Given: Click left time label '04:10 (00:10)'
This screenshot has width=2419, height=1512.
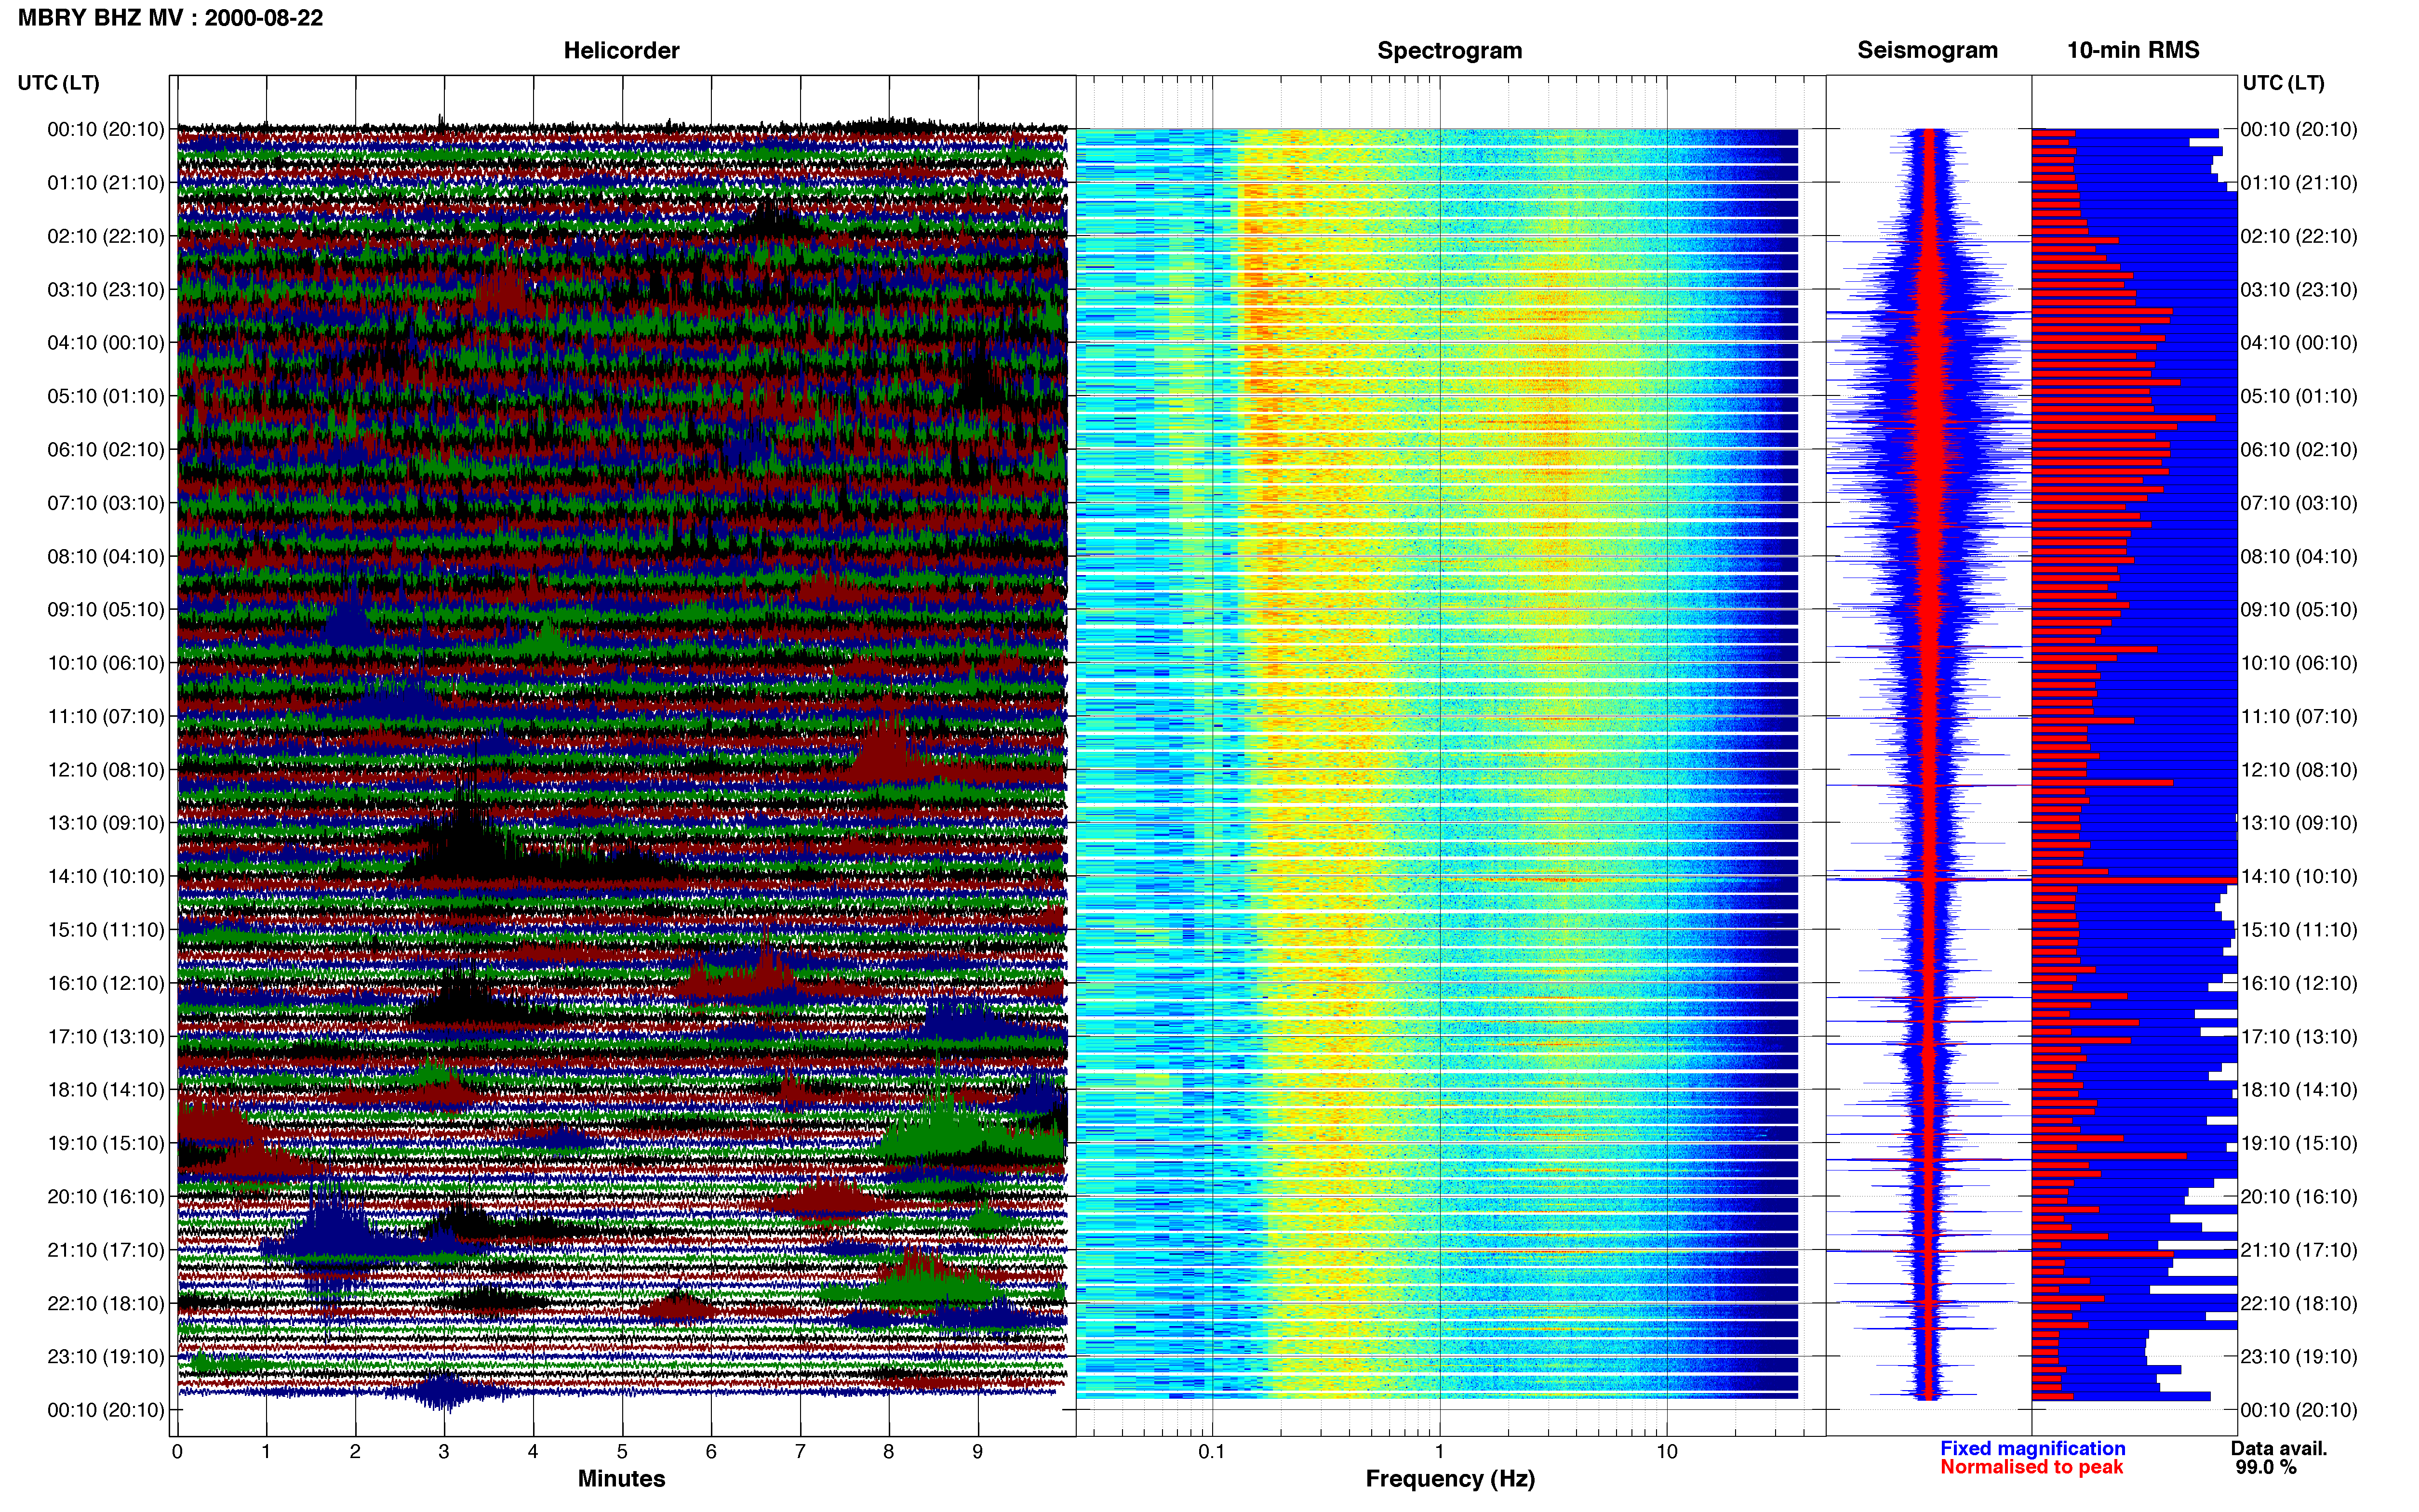Looking at the screenshot, I should tap(106, 343).
